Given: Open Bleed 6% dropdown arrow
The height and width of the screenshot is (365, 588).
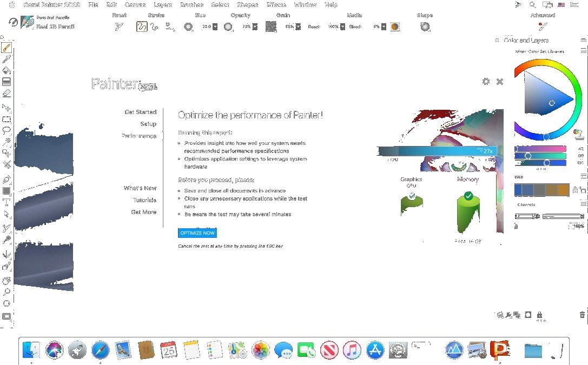Looking at the screenshot, I should [384, 26].
